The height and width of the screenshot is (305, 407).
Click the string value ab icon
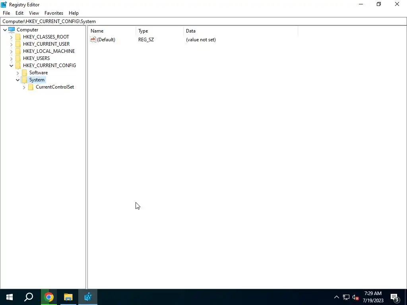point(93,39)
